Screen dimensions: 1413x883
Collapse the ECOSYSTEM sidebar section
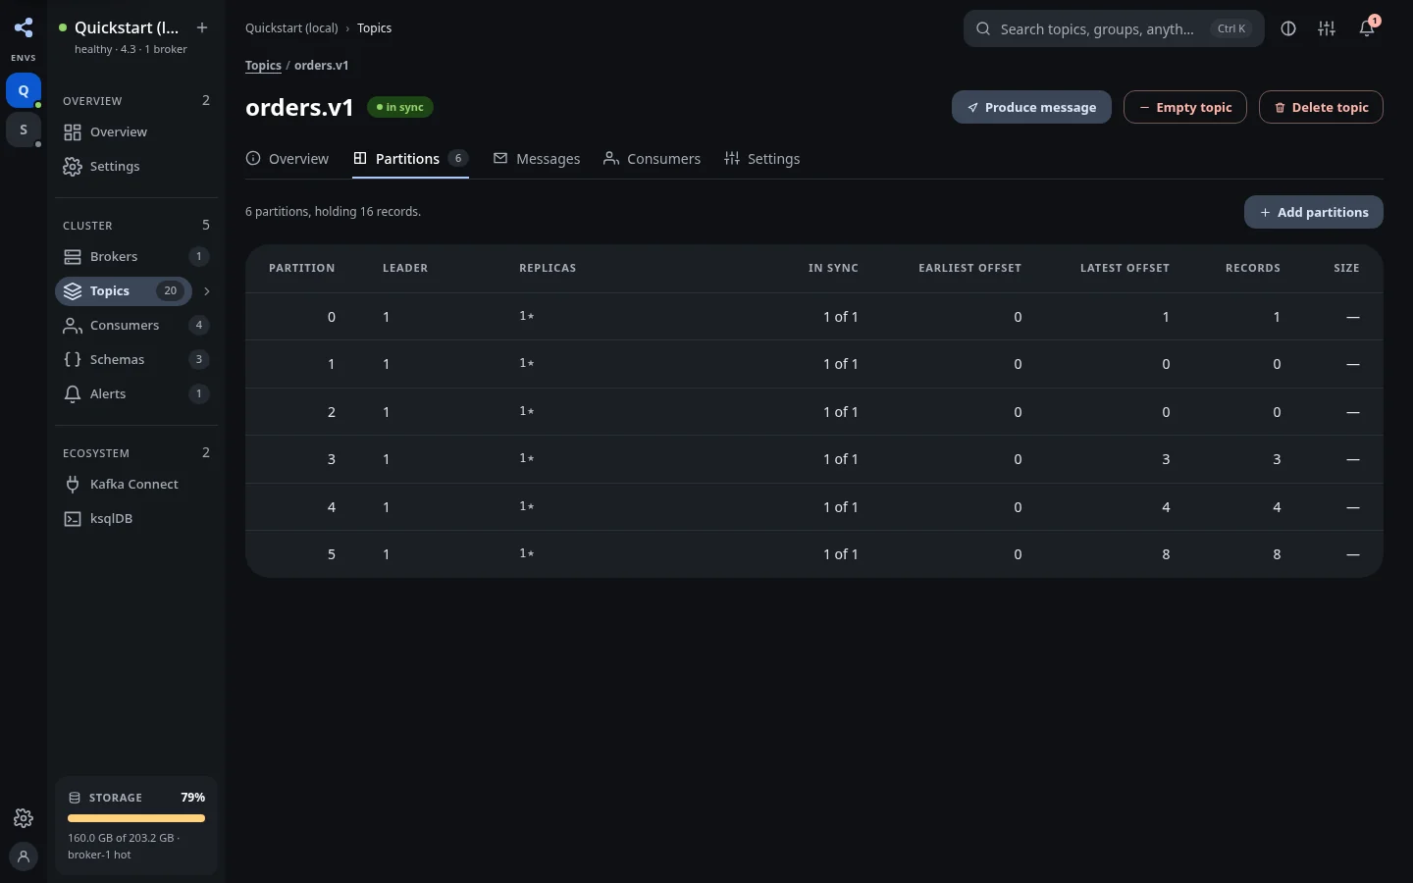136,452
